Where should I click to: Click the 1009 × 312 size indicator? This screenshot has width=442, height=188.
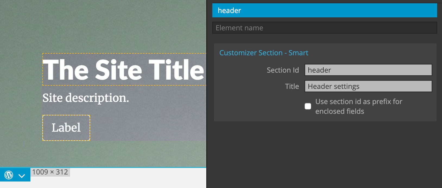pyautogui.click(x=50, y=172)
